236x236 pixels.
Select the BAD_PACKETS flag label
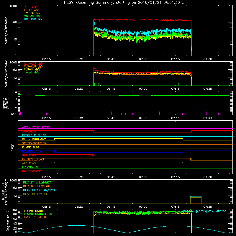(32, 171)
